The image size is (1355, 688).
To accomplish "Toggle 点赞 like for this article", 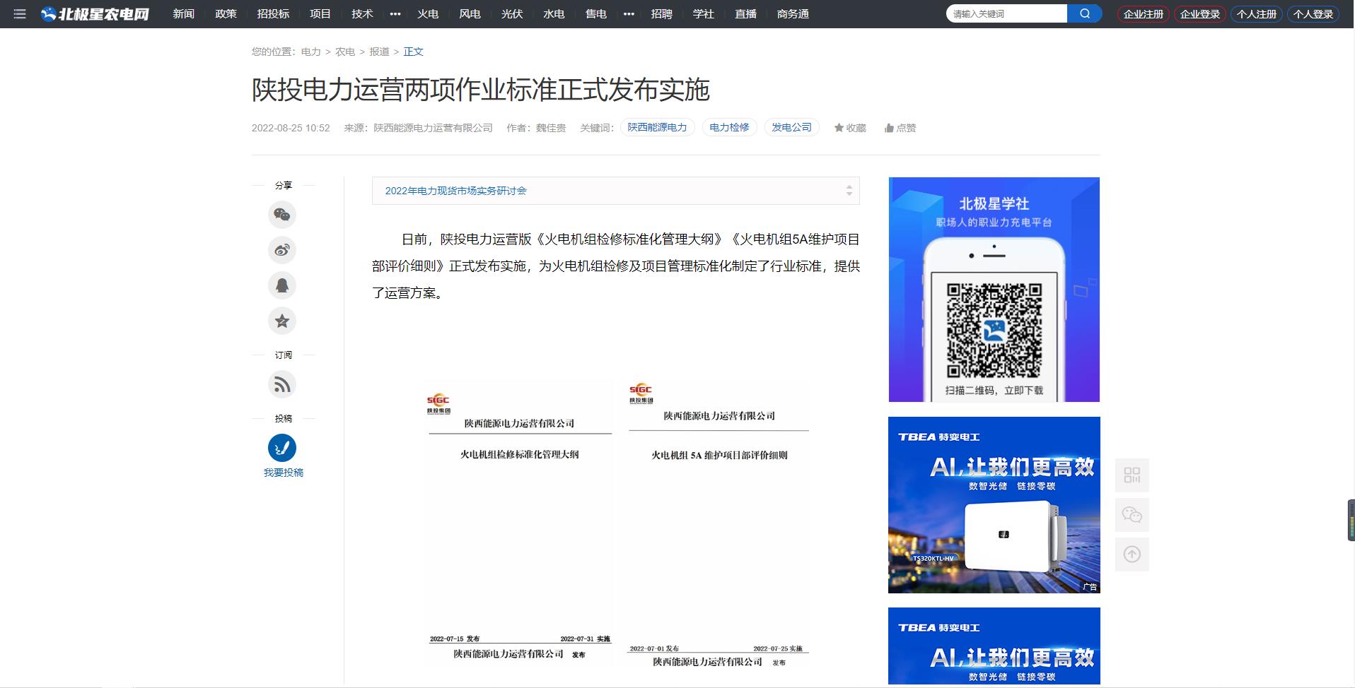I will (900, 128).
